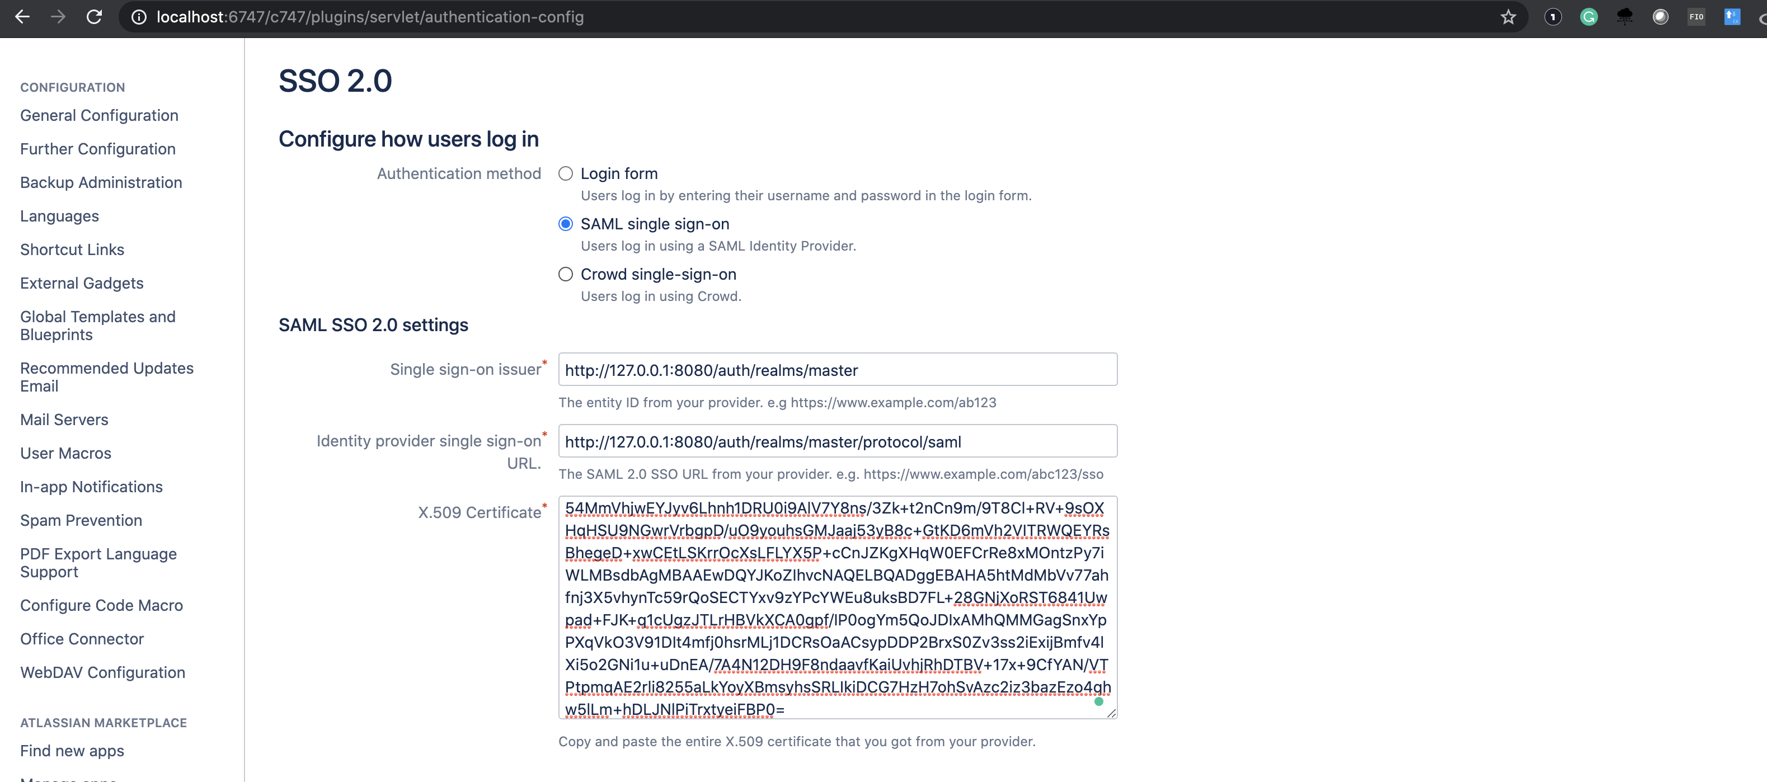The height and width of the screenshot is (782, 1767).
Task: Click the Single sign-on issuer field
Action: click(x=837, y=370)
